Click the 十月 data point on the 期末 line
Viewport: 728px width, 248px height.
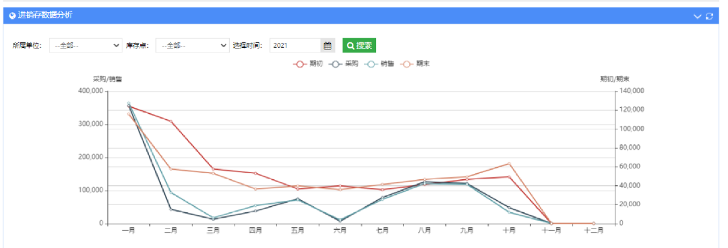[x=509, y=164]
